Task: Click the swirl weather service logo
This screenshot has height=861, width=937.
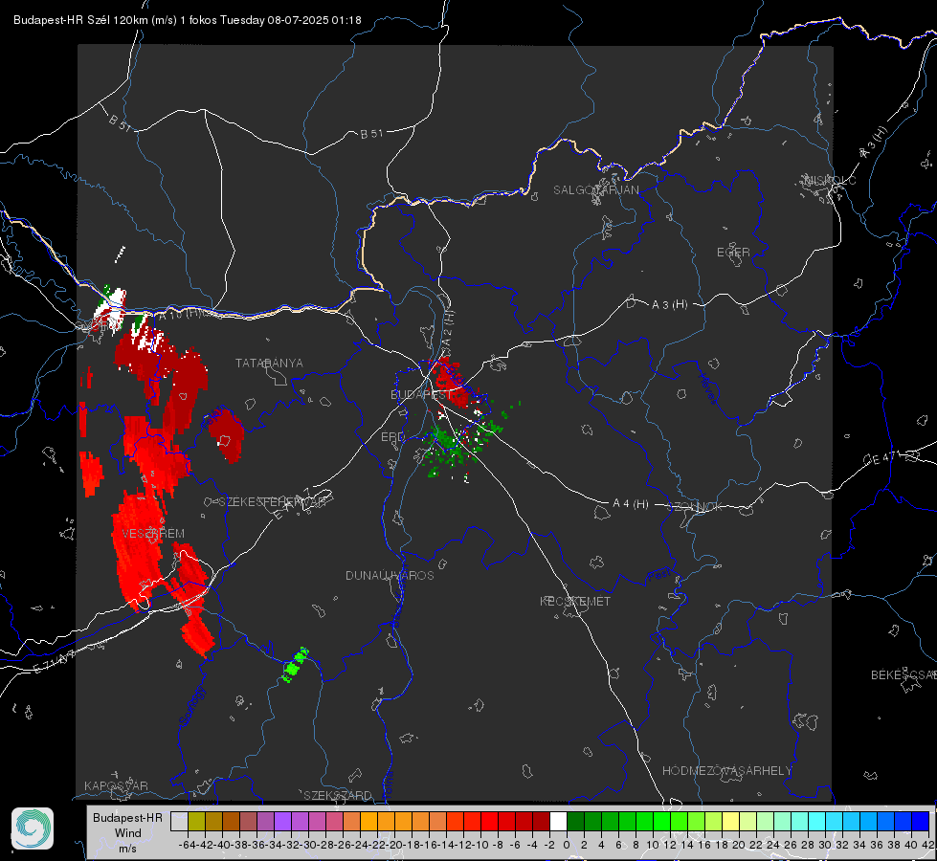Action: pyautogui.click(x=33, y=828)
